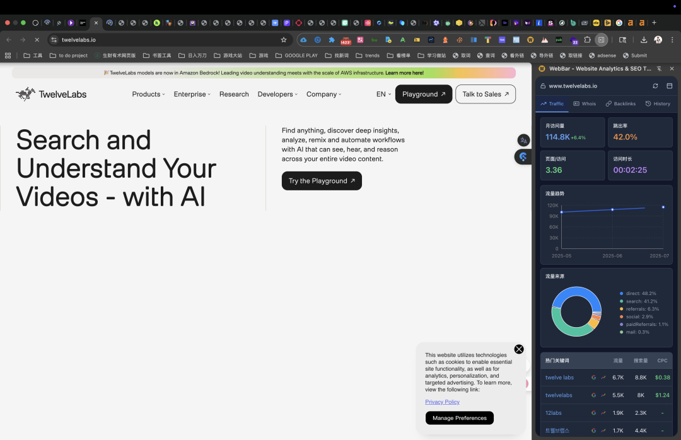Click the blue floating widget on page edge
Viewport: 681px width, 440px height.
pyautogui.click(x=523, y=157)
